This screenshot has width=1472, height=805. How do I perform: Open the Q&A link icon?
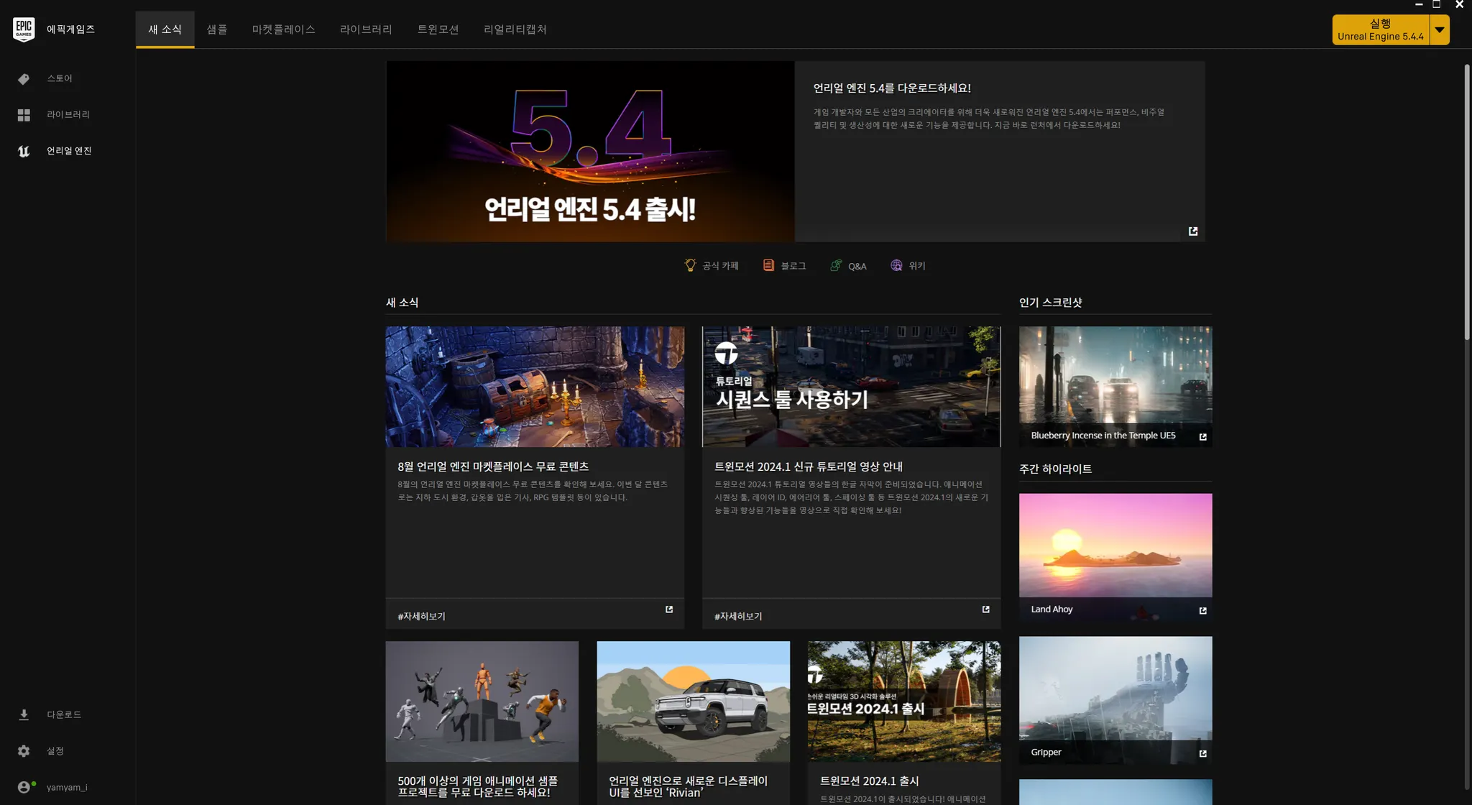pos(836,265)
